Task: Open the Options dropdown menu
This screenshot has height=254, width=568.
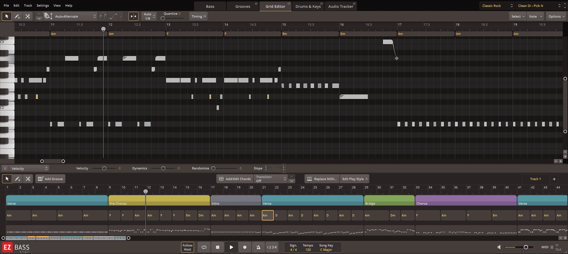Action: 556,16
